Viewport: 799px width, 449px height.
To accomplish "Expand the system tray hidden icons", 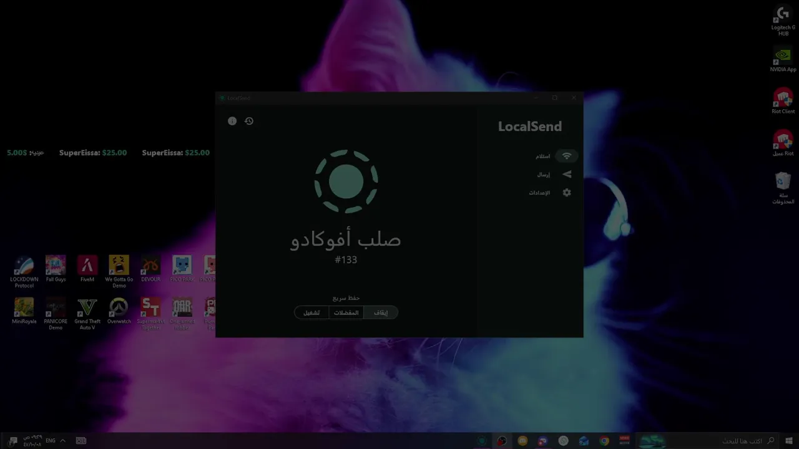I will coord(62,441).
